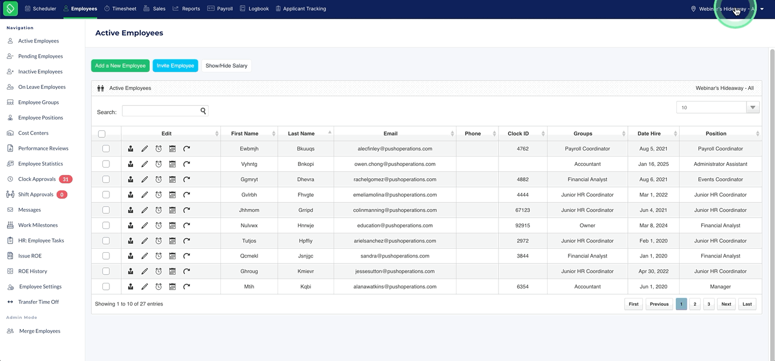Screen dimensions: 775x361
Task: Open the Payroll tab in top navigation
Action: pyautogui.click(x=220, y=9)
